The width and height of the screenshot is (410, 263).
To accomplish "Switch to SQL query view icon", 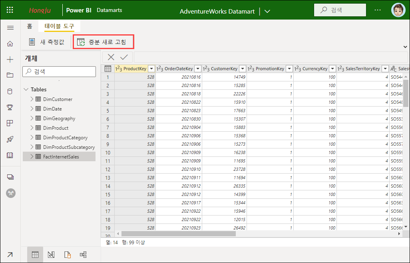I will [68, 255].
